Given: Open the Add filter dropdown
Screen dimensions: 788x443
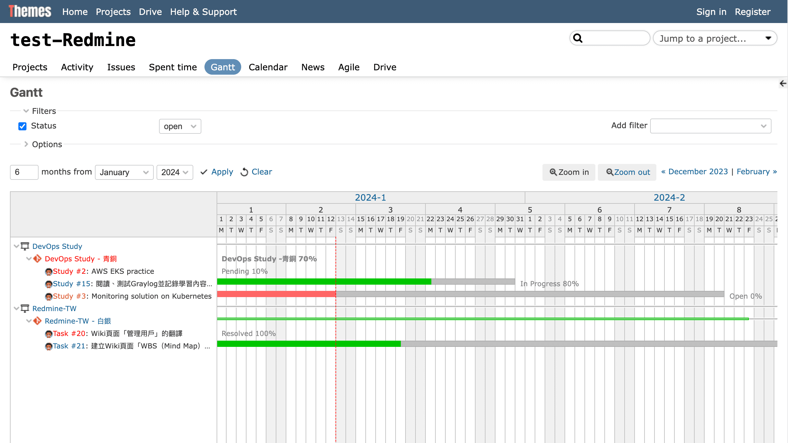Looking at the screenshot, I should coord(710,126).
